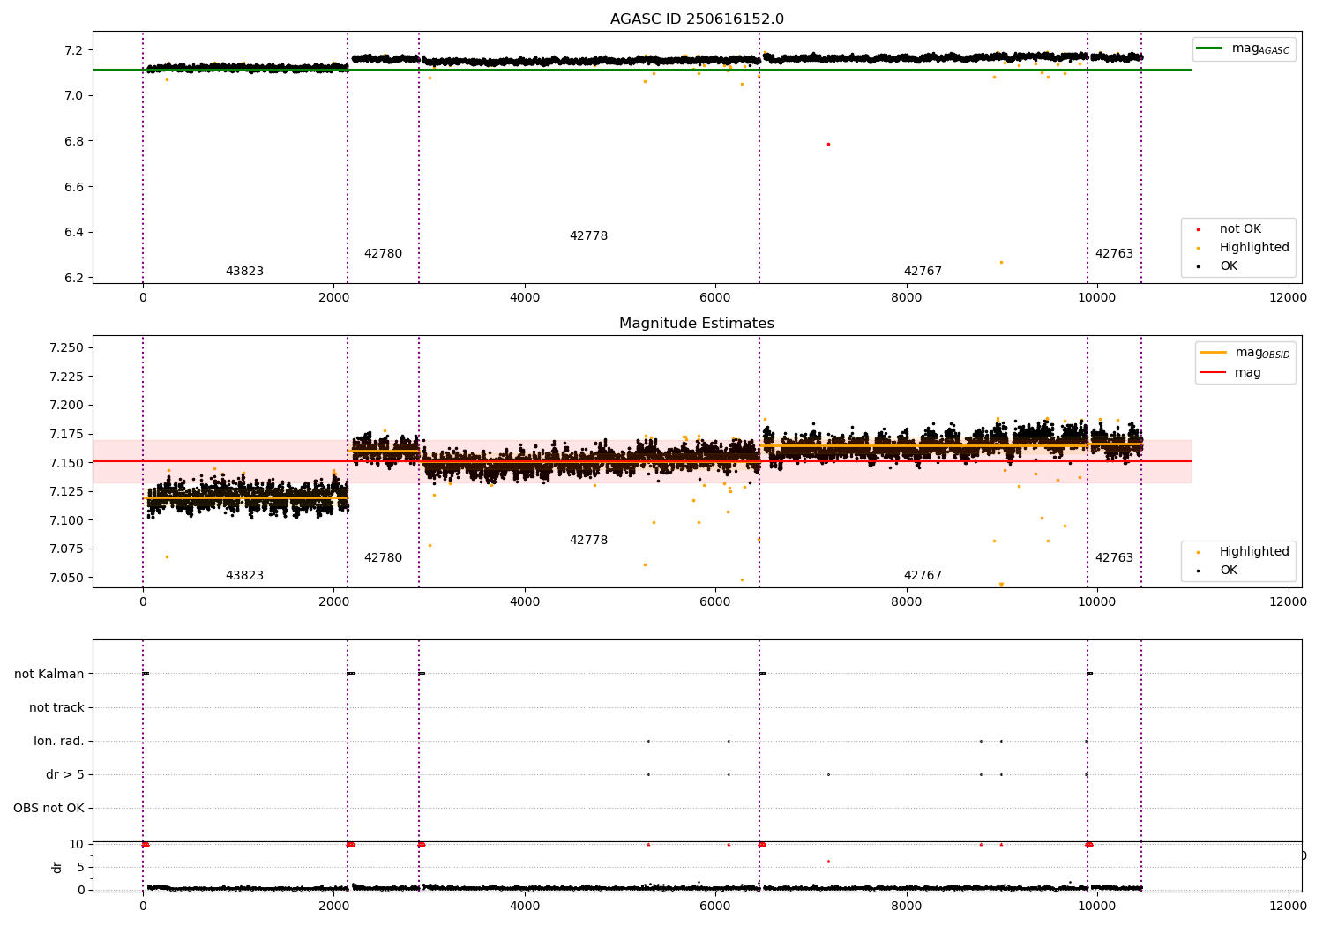This screenshot has height=926, width=1323.
Task: Click y-axis tick 7.2 in top plot
Action: point(74,50)
